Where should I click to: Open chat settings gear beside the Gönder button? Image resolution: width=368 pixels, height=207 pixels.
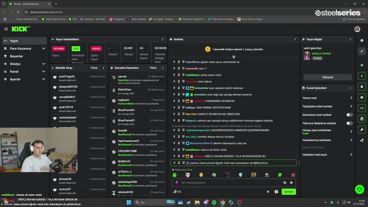[268, 192]
